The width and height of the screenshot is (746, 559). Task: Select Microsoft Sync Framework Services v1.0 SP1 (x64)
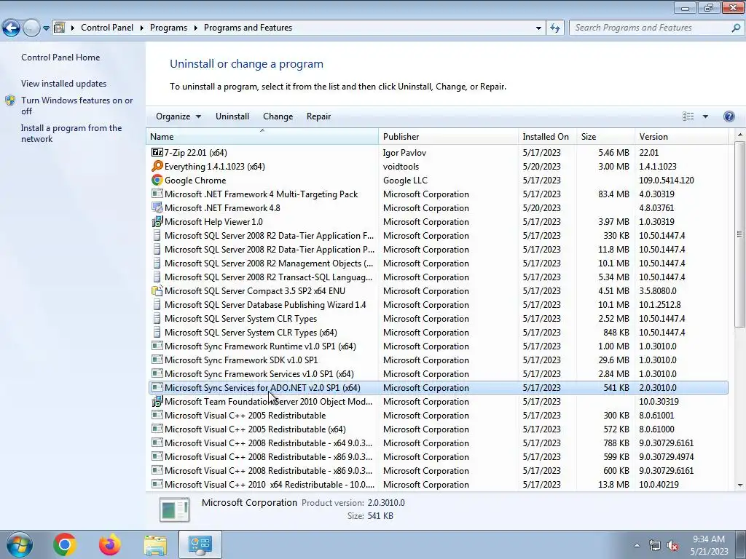pyautogui.click(x=438, y=373)
